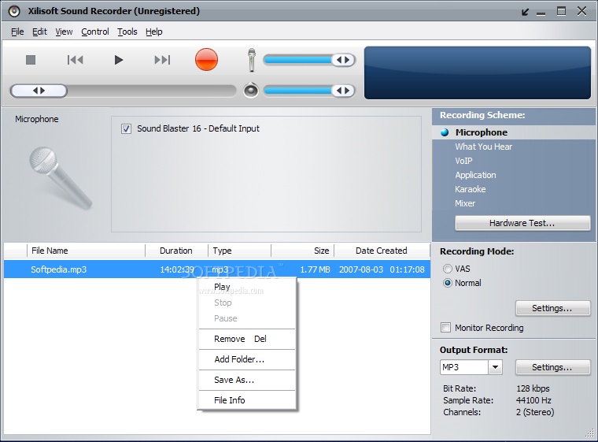Open the File menu
Viewport: 598px width, 442px height.
[17, 32]
